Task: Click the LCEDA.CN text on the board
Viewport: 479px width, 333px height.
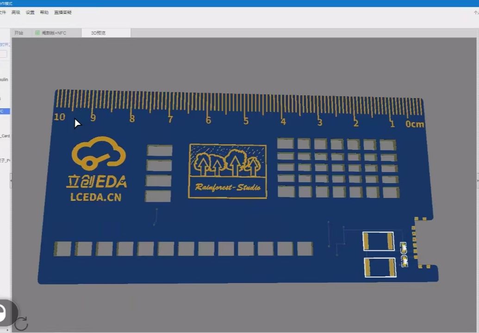Action: [x=96, y=197]
